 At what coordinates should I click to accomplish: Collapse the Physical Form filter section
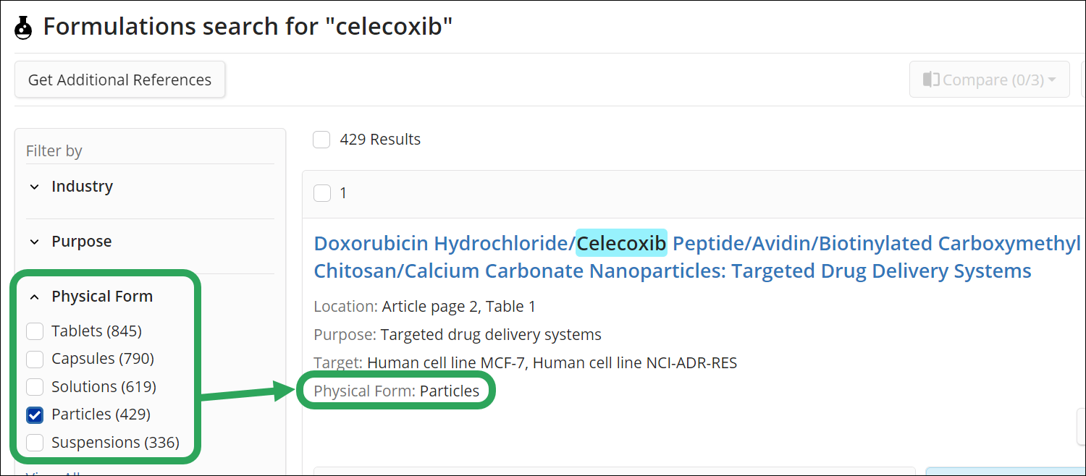point(34,297)
